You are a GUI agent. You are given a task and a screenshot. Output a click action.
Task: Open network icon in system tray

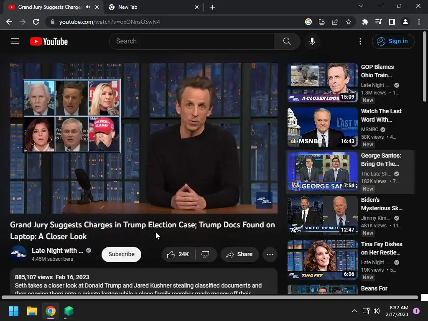(x=366, y=311)
